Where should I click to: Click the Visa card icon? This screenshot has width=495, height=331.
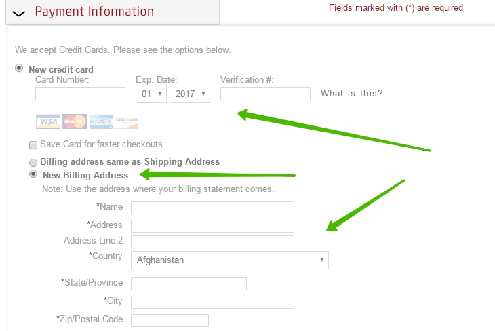[47, 121]
